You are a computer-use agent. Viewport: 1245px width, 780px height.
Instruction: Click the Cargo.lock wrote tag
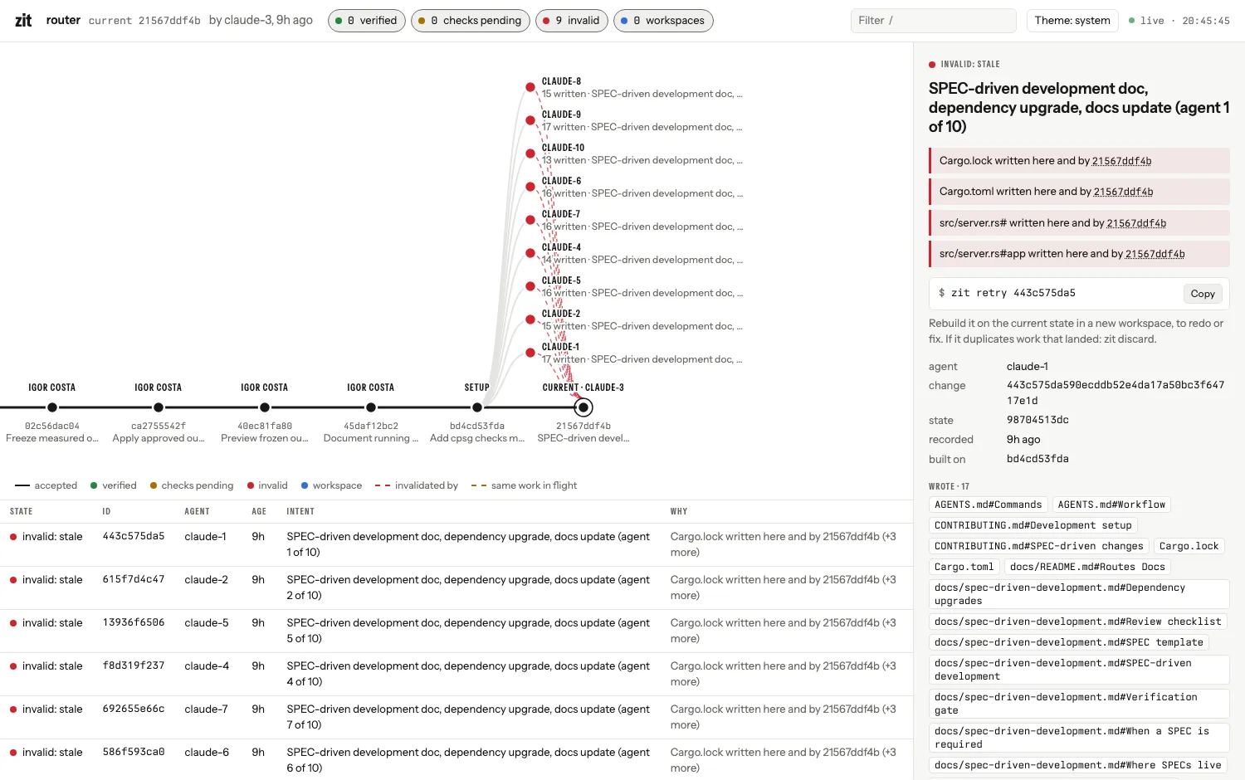(x=1189, y=546)
